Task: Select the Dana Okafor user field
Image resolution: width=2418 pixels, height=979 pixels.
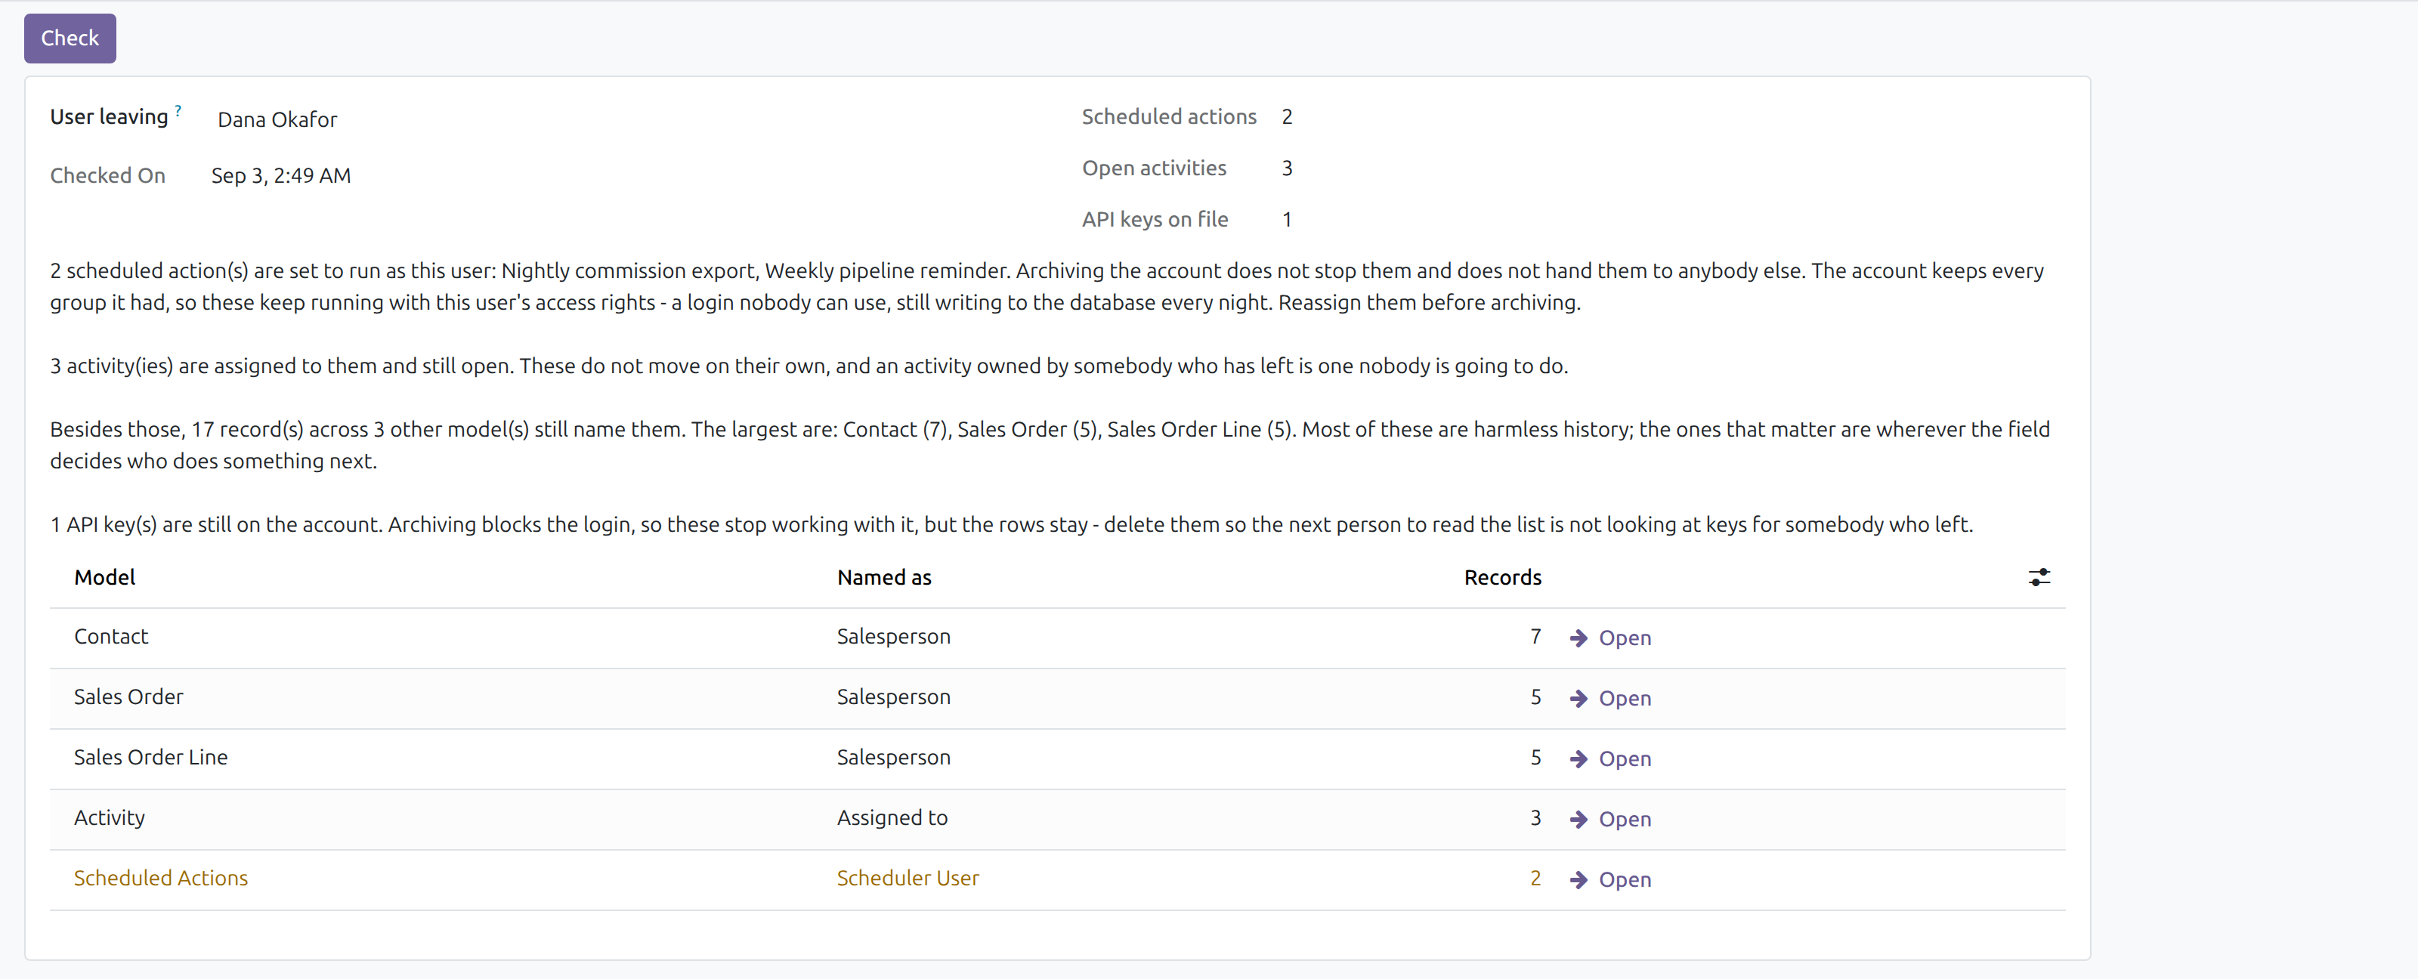Action: click(277, 119)
